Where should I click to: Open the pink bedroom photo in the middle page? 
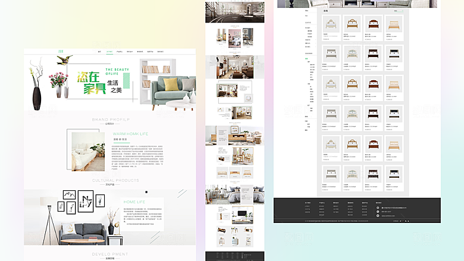tap(234, 38)
